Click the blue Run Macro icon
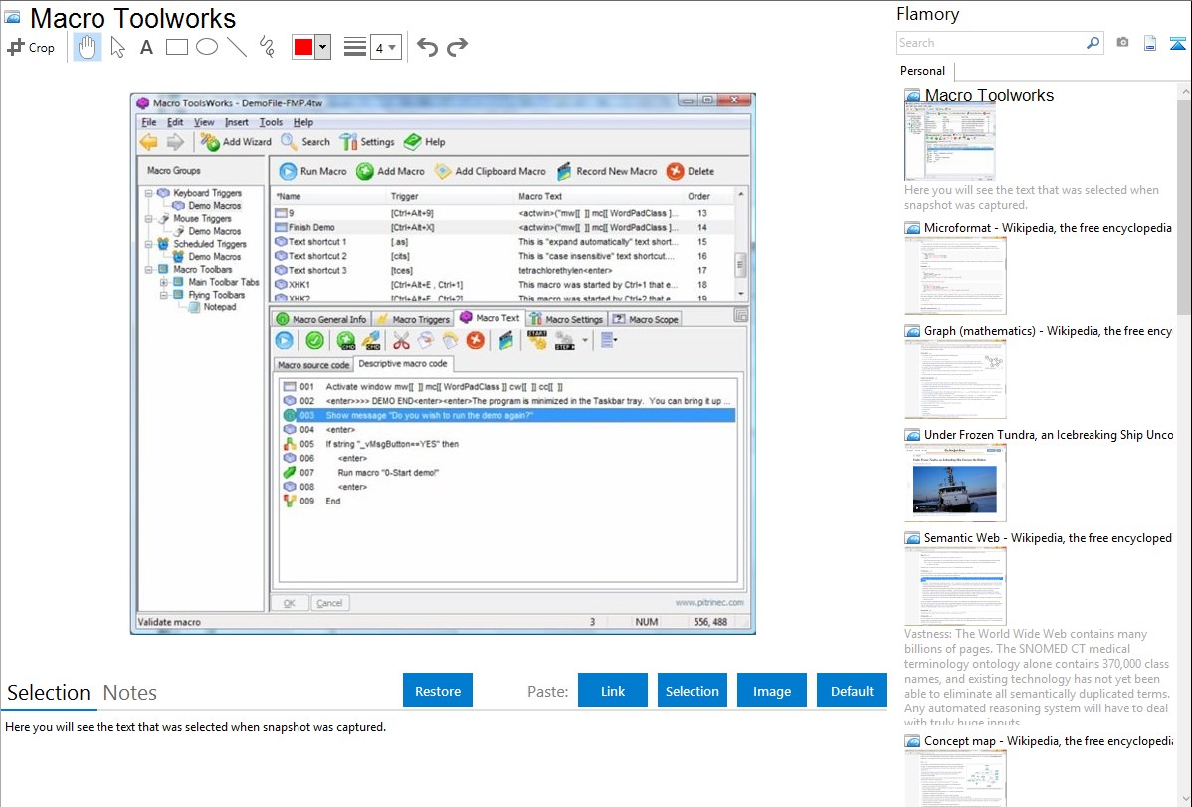The image size is (1192, 807). coord(288,172)
